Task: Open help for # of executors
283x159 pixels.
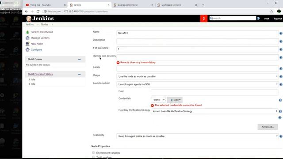Action: coord(281,49)
